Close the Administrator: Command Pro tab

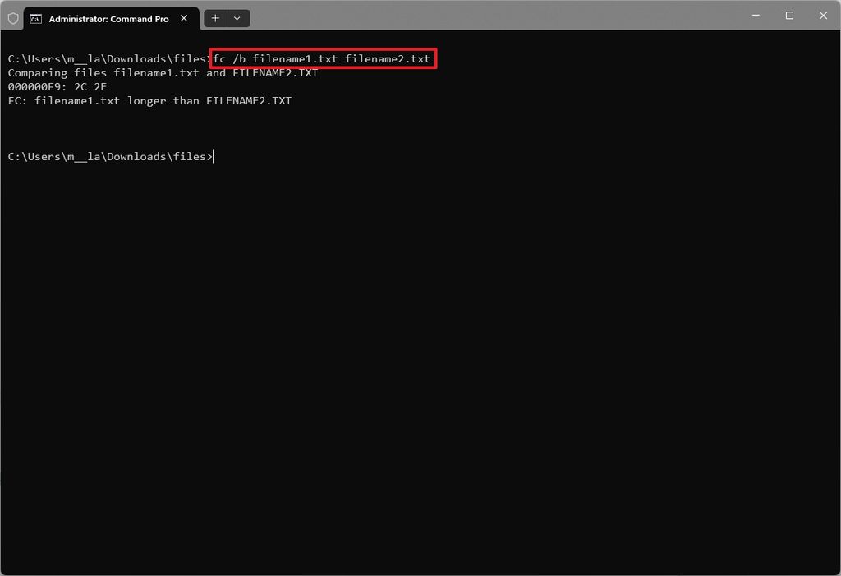pos(184,17)
